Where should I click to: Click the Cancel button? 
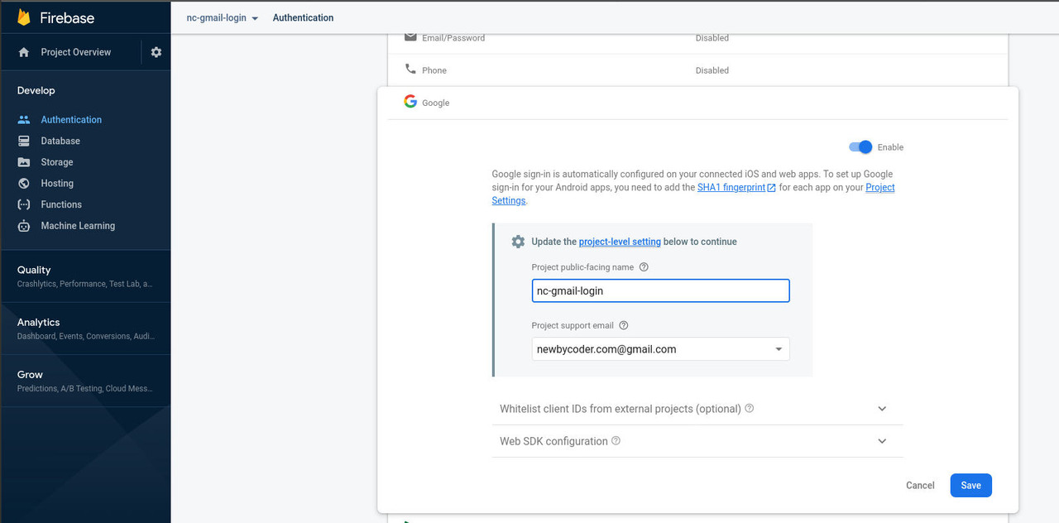pos(920,486)
